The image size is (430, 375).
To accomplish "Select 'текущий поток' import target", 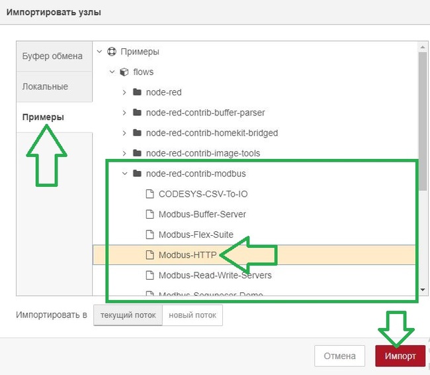I will click(x=127, y=315).
